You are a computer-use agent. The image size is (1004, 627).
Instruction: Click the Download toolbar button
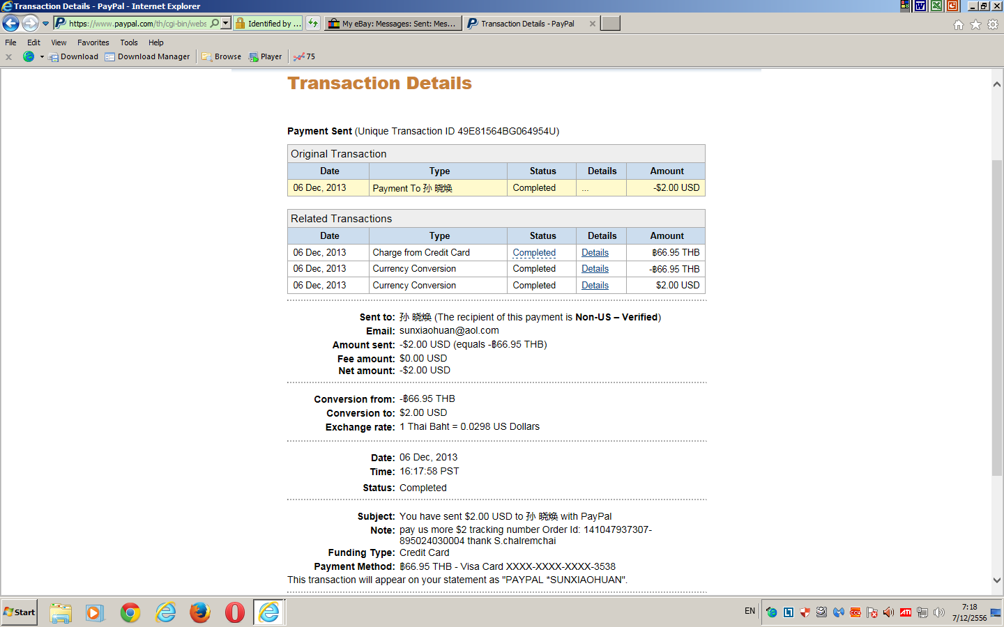(x=73, y=57)
